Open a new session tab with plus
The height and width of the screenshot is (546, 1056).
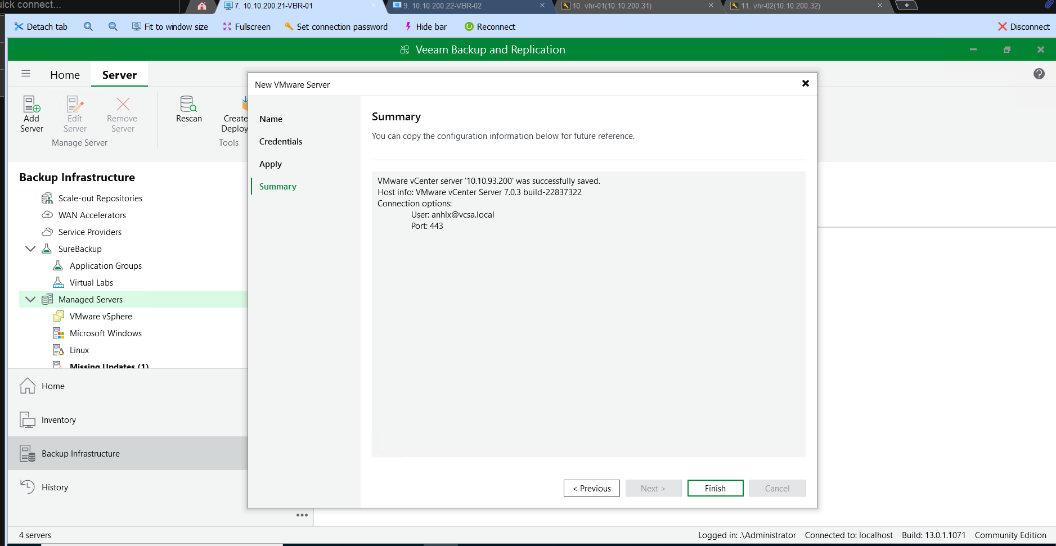pyautogui.click(x=906, y=6)
